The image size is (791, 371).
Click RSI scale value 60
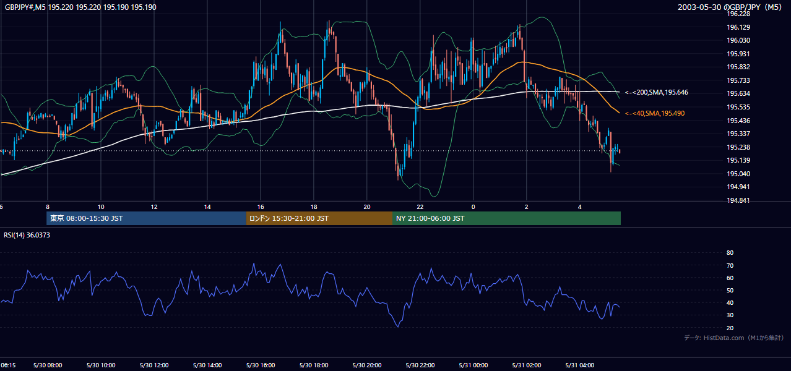click(730, 278)
